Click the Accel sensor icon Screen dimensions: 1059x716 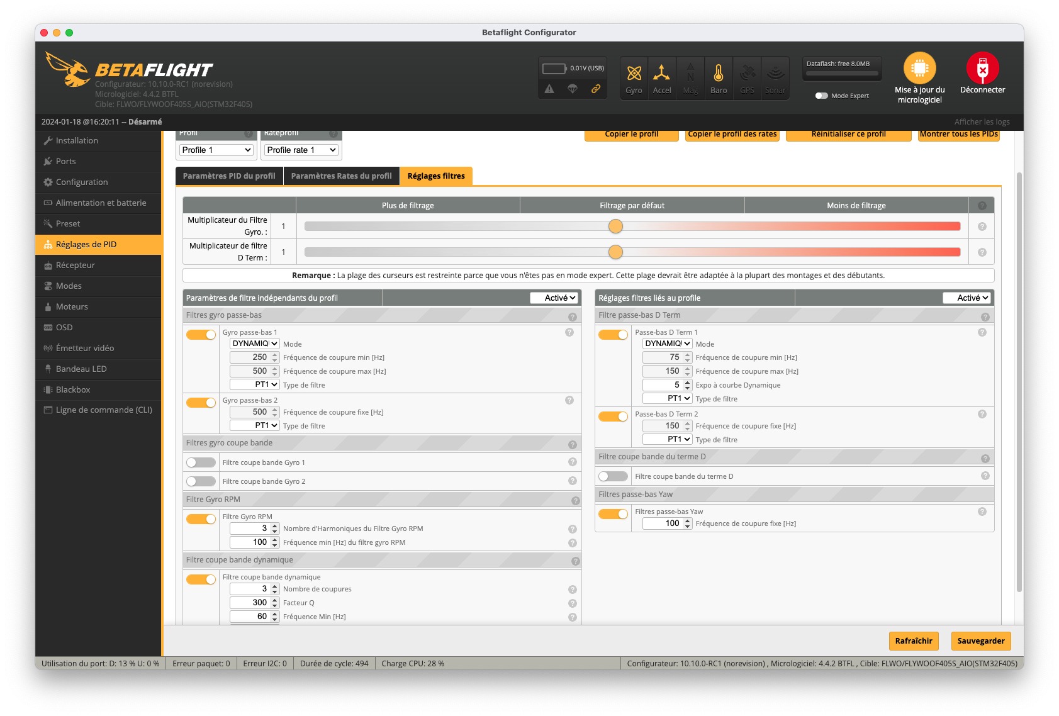661,73
